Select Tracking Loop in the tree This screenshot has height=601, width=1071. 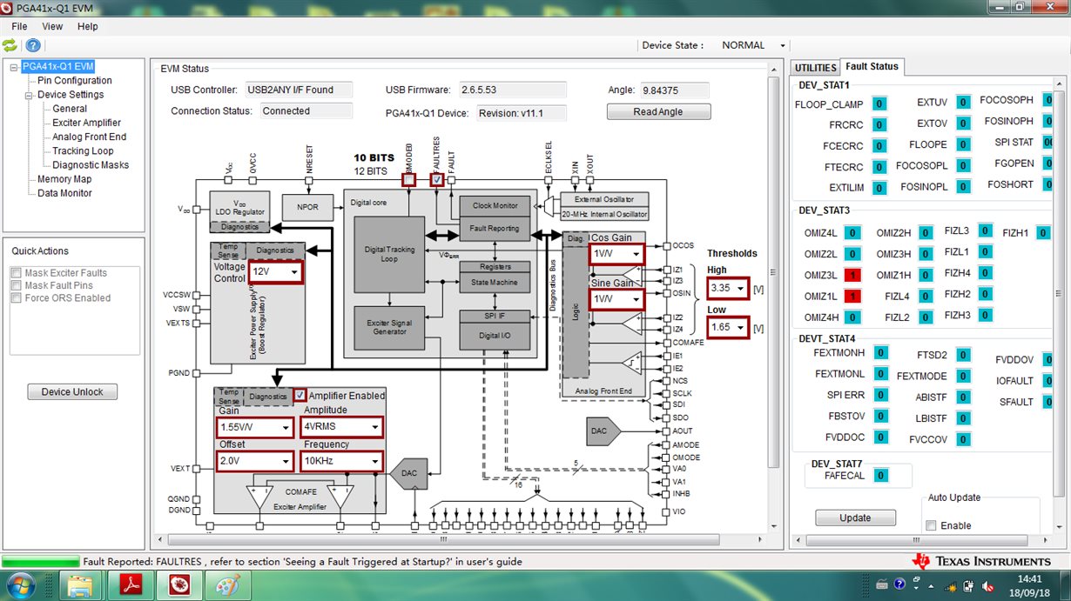pos(83,150)
